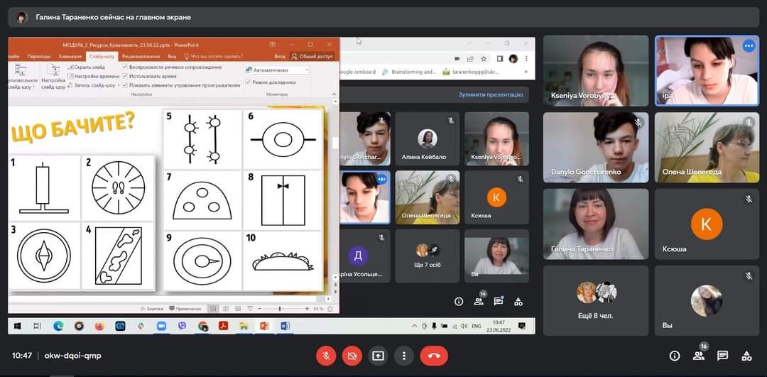767x377 pixels.
Task: Click Скрыть слайд in PowerPoint ribbon
Action: [87, 67]
